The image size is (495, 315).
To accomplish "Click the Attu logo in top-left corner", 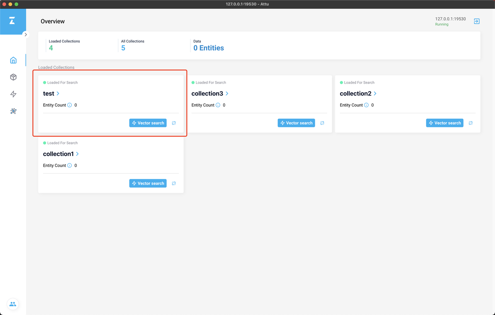I will (x=12, y=21).
